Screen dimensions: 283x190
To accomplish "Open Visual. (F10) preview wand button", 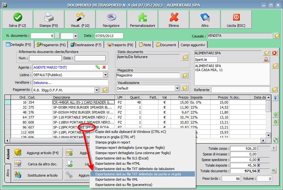I will (x=80, y=19).
